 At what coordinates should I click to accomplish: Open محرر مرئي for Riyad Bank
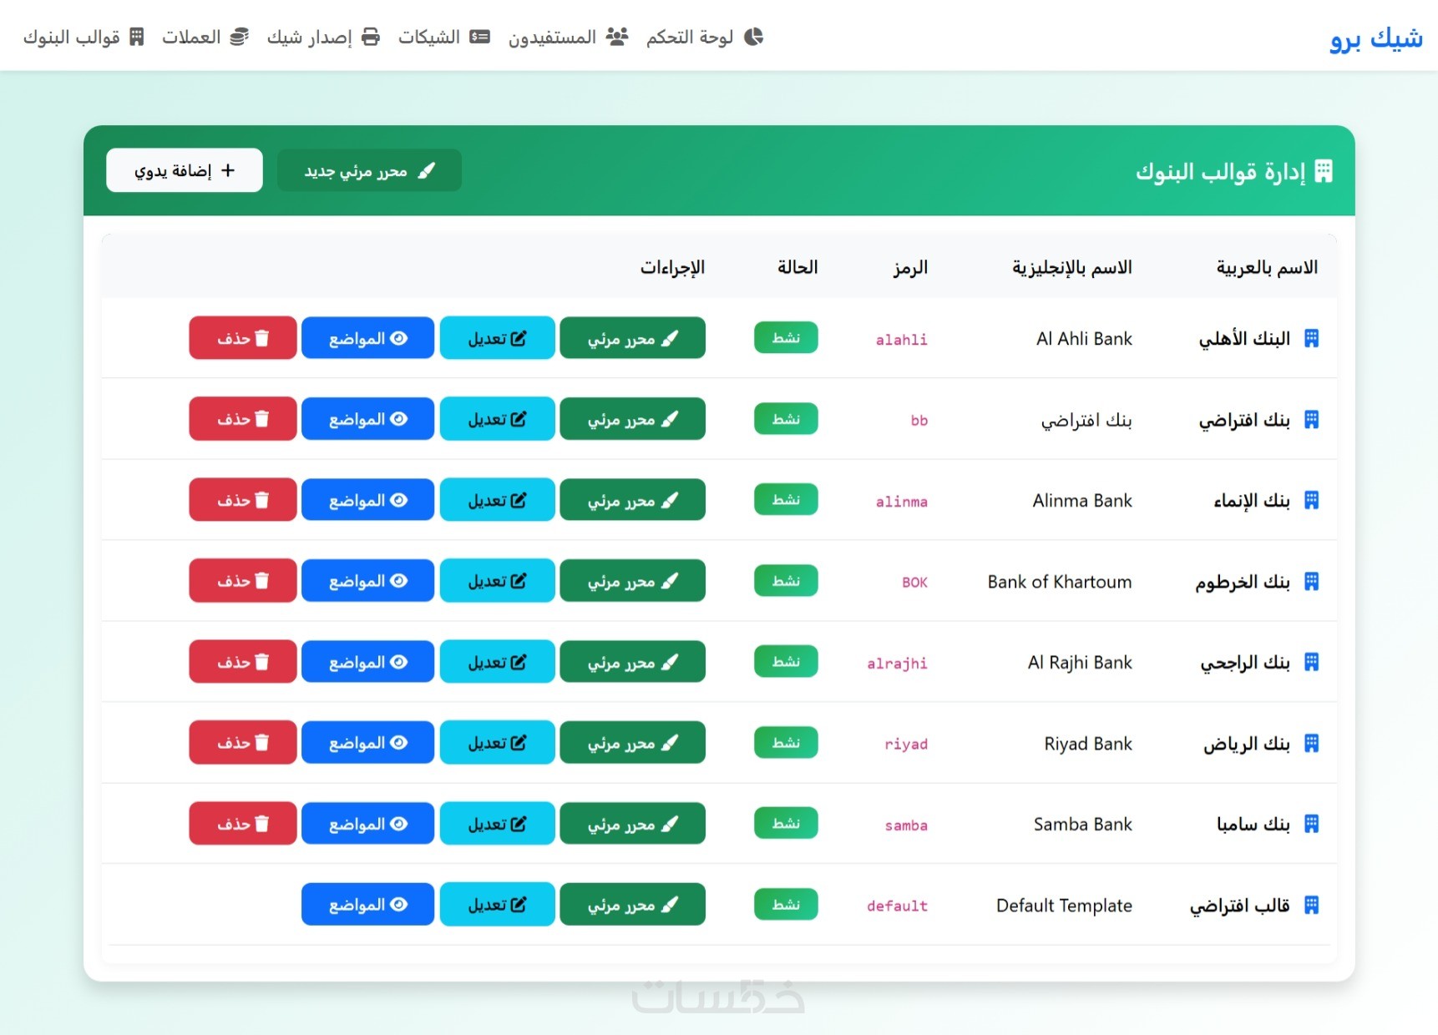pos(632,743)
